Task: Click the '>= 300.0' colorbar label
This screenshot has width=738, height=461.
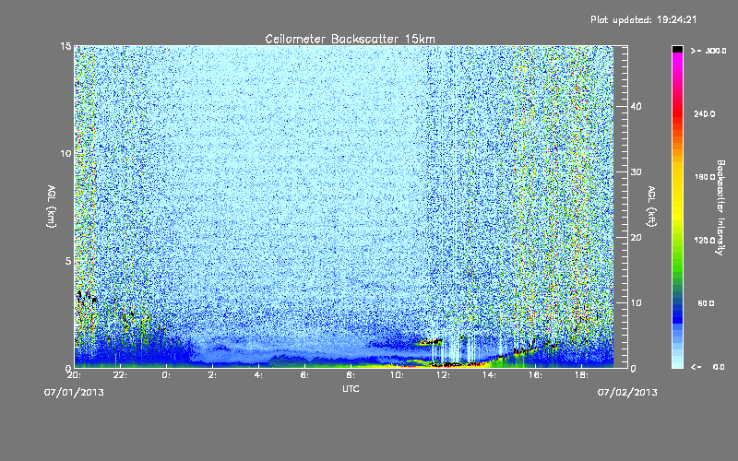Action: pyautogui.click(x=708, y=51)
